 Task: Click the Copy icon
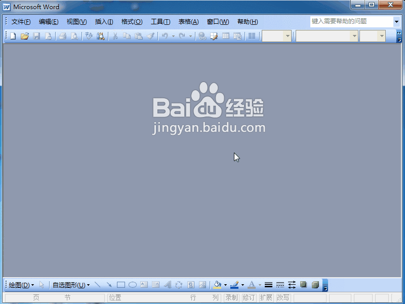(127, 36)
